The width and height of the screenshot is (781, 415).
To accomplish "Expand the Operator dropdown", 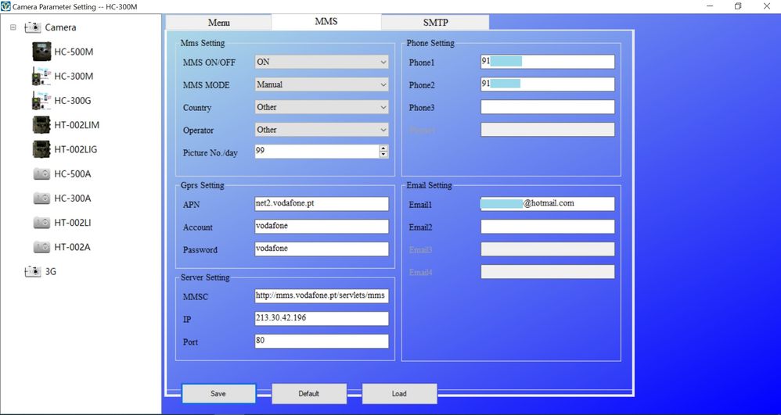I will [x=383, y=130].
